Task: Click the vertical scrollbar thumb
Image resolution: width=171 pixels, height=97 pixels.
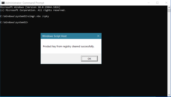Action: (x=169, y=10)
